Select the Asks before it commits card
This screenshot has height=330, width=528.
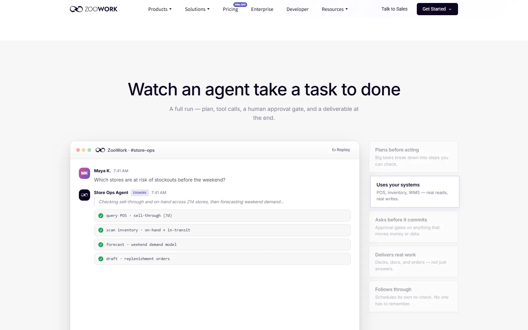(x=413, y=227)
